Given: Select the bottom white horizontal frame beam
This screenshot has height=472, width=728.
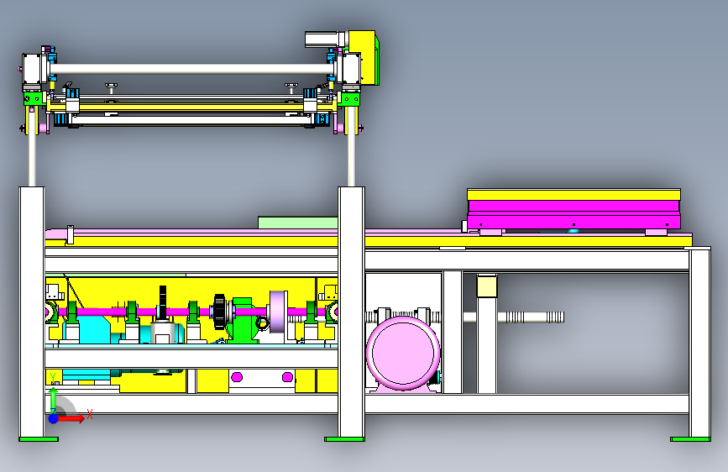Looking at the screenshot, I should tap(367, 404).
